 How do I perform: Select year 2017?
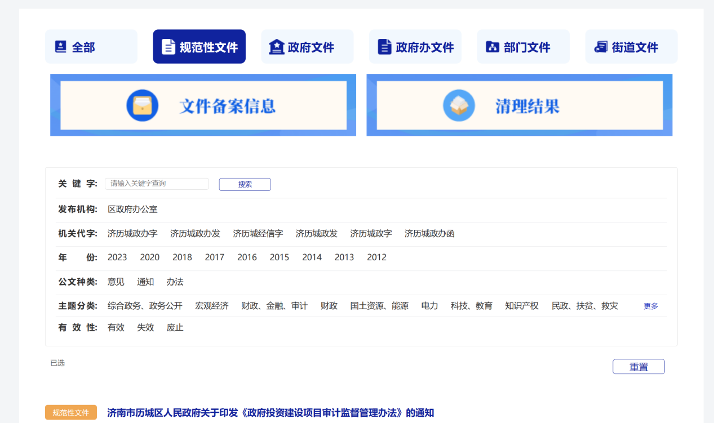coord(215,257)
